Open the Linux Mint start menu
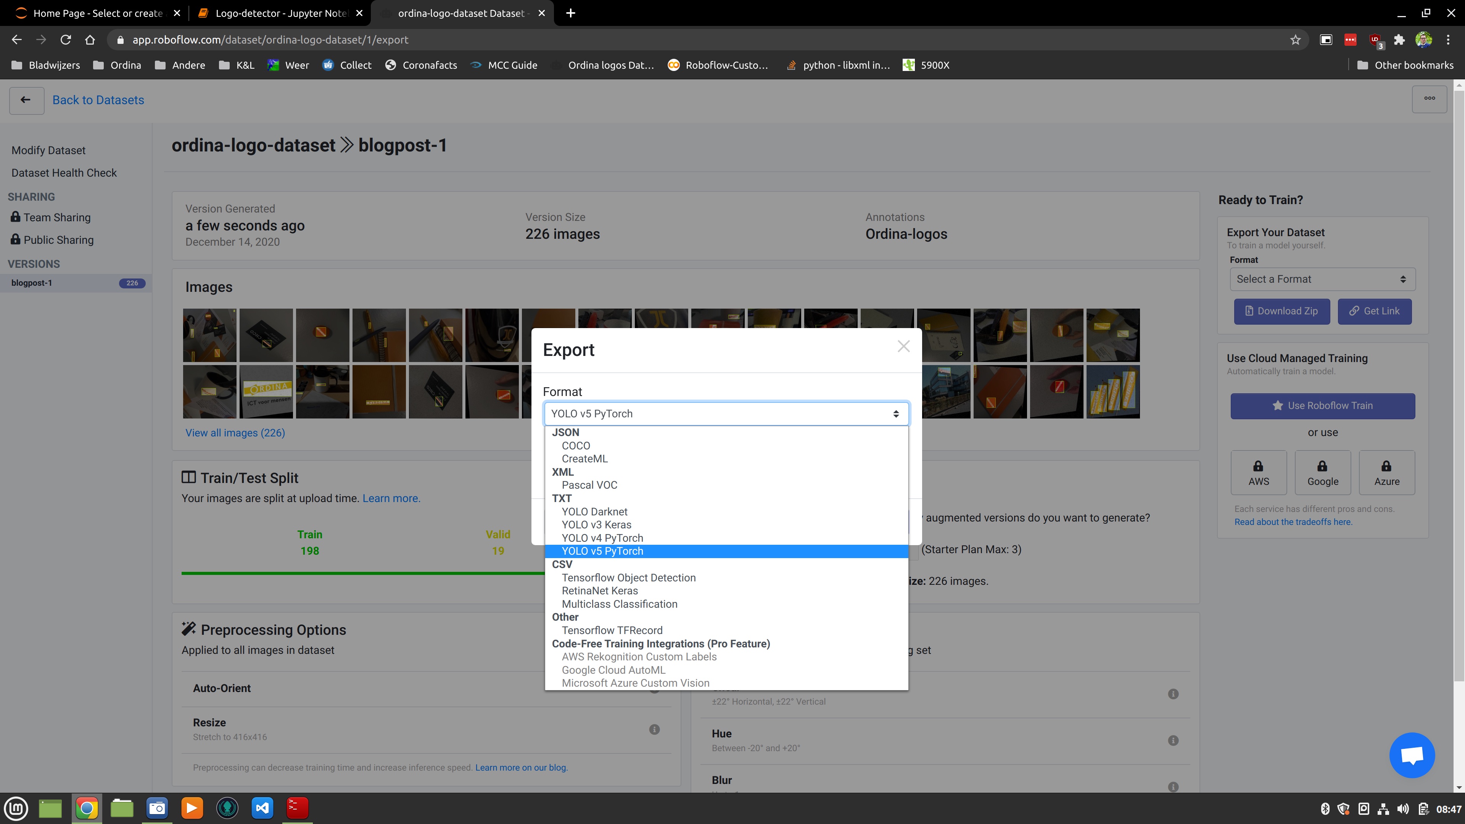The width and height of the screenshot is (1465, 824). 16,808
